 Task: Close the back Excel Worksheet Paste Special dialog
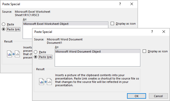pos(132,4)
